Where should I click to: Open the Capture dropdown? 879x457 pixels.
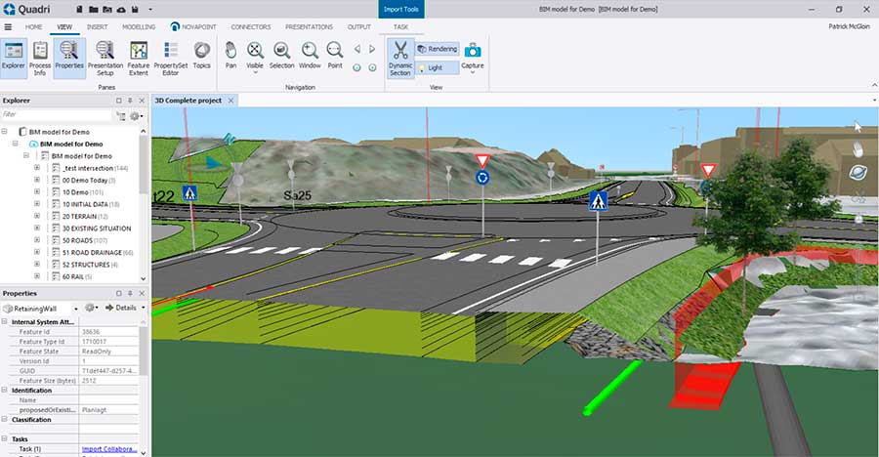tap(473, 70)
